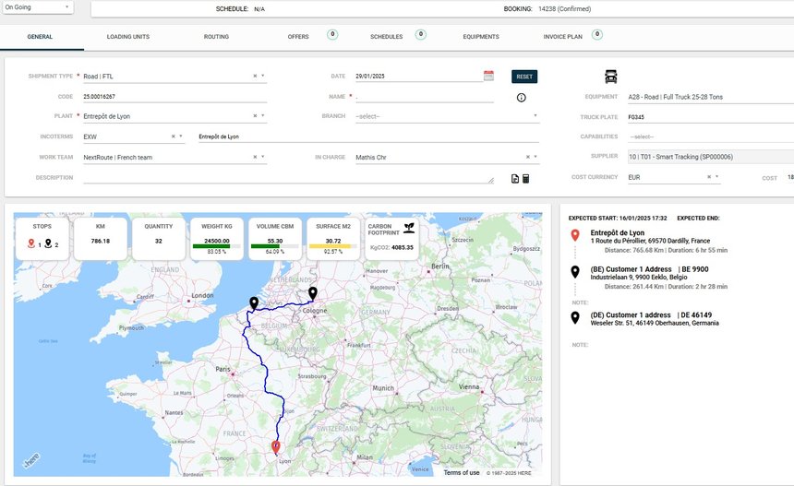Open the description document icon

515,179
